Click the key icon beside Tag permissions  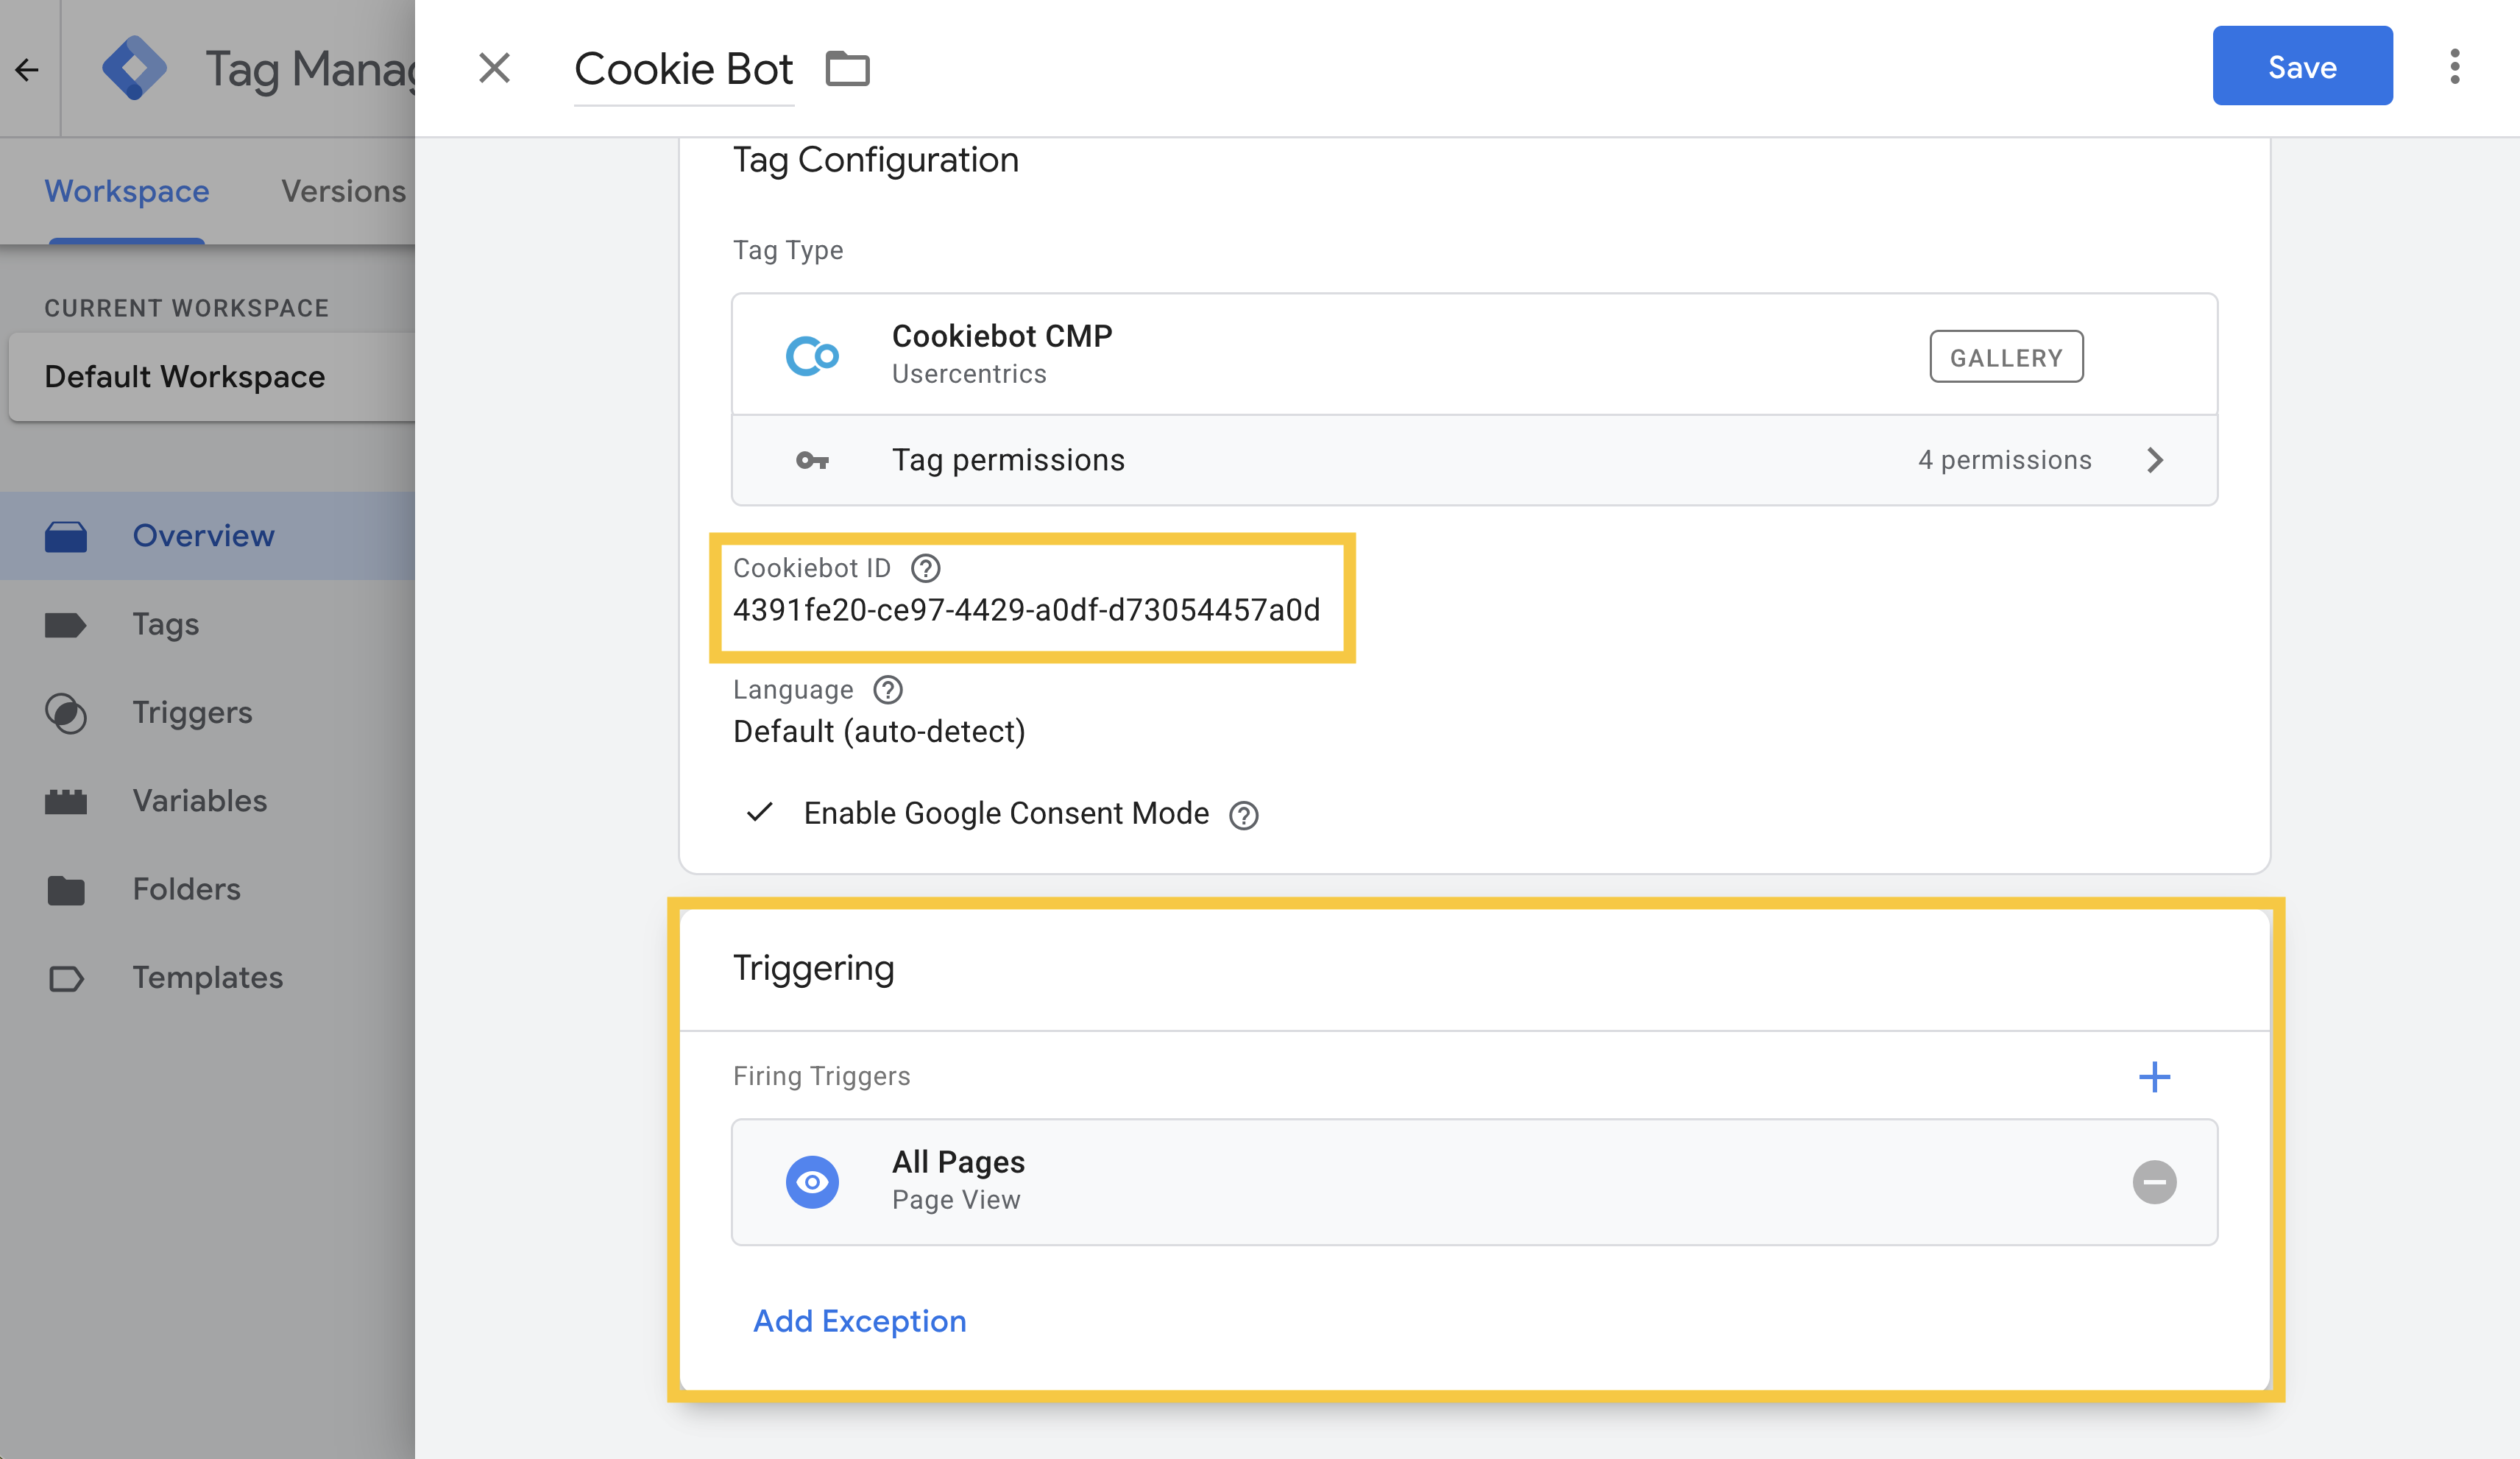pyautogui.click(x=812, y=460)
